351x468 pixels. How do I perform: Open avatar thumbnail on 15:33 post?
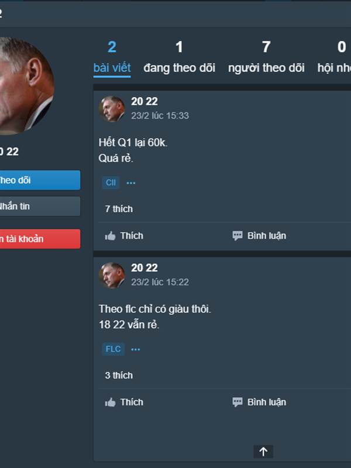pyautogui.click(x=112, y=109)
